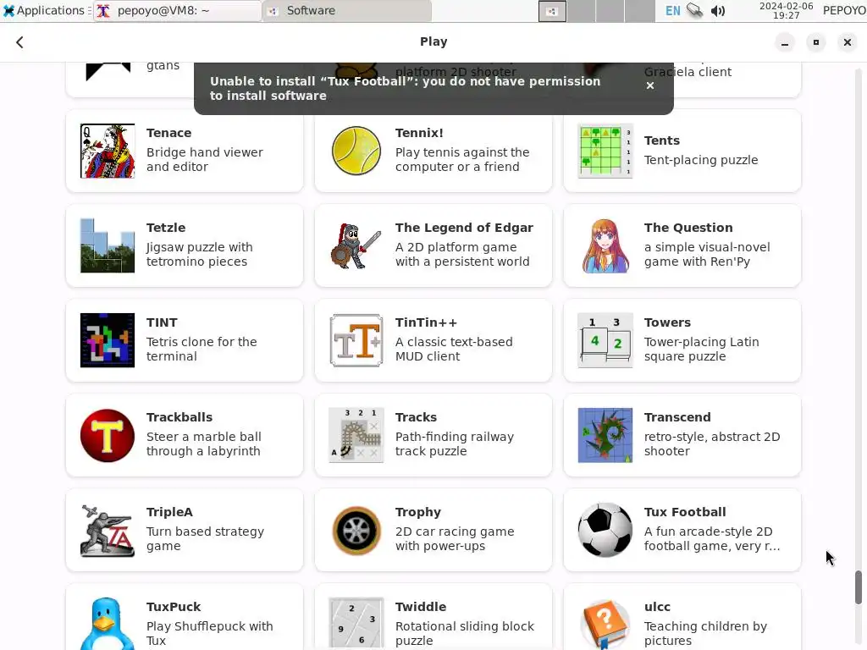Click the vertical scrollbar handle

pos(859,587)
